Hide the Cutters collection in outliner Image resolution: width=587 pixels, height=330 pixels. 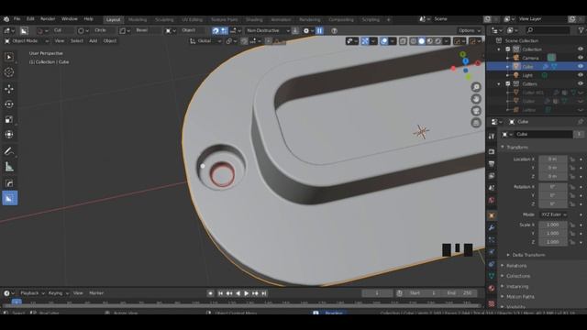click(x=581, y=83)
